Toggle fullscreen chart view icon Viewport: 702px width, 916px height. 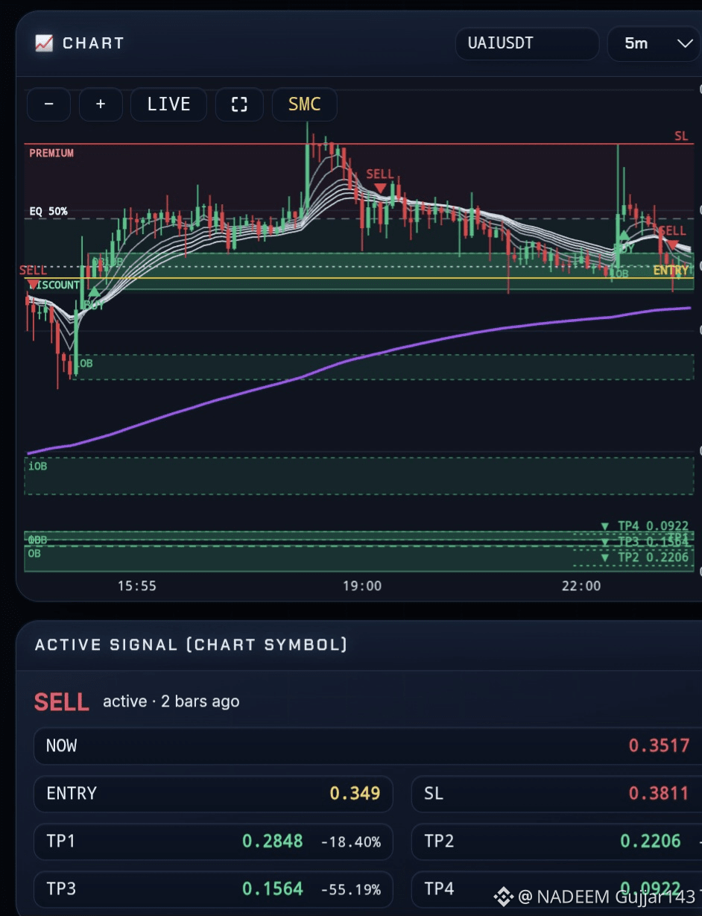click(x=239, y=104)
